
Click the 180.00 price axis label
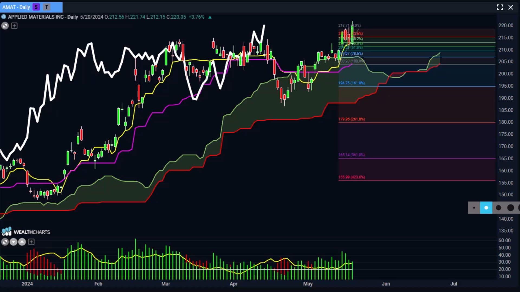click(x=506, y=122)
